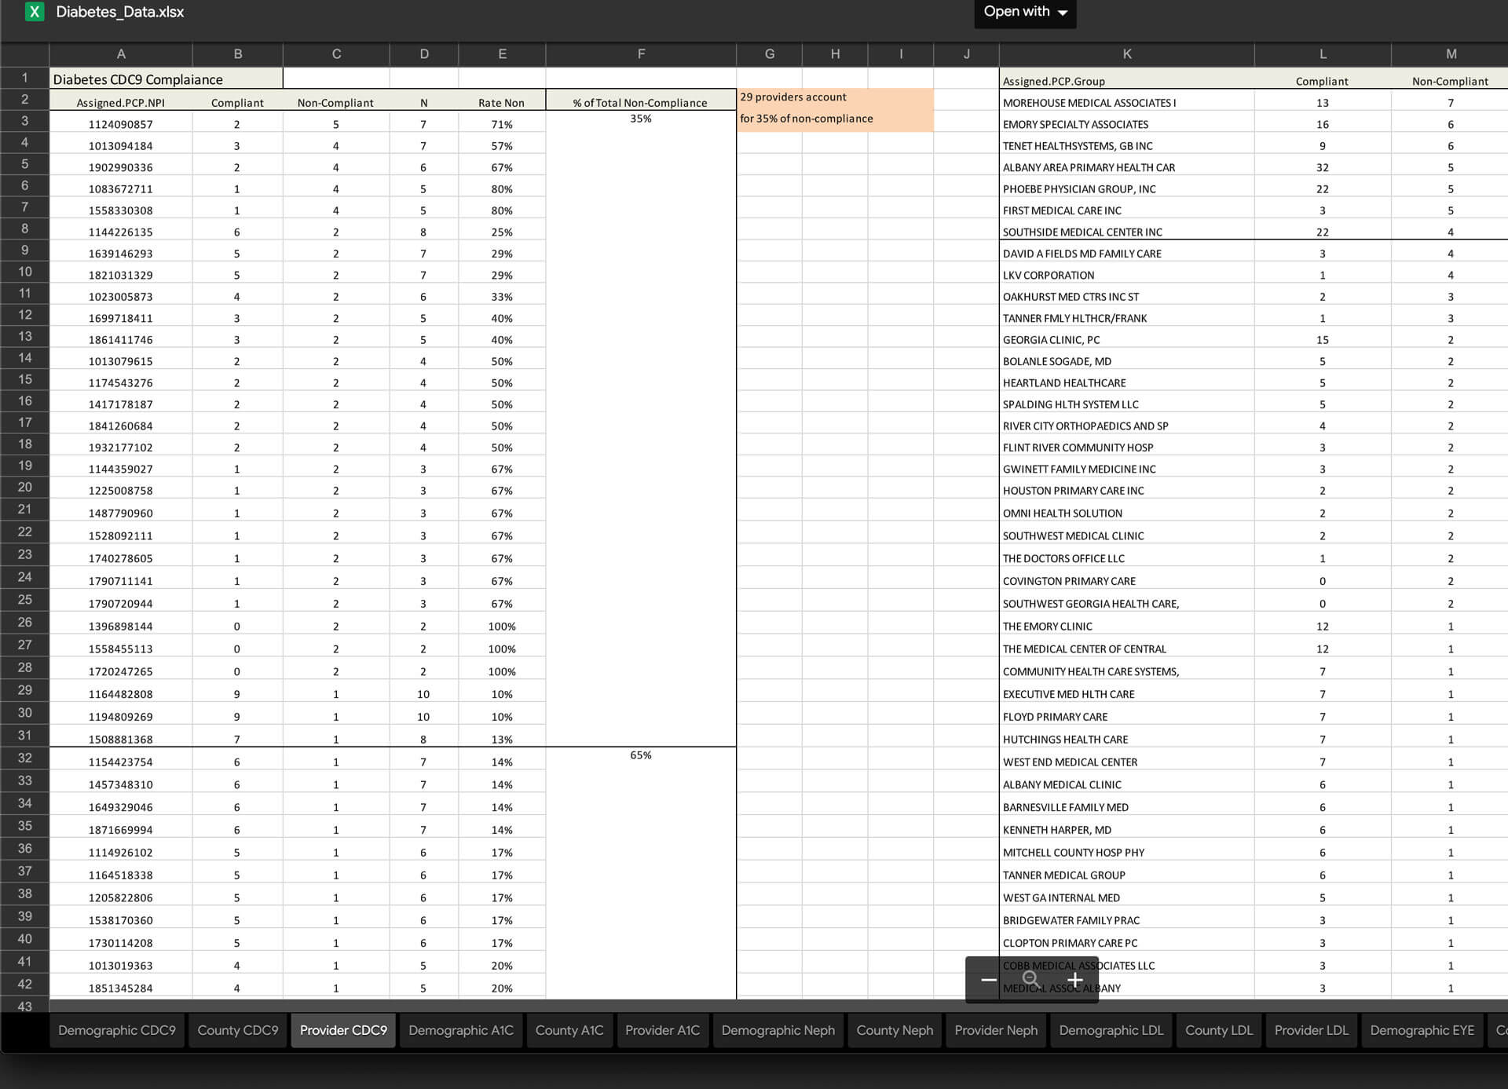1508x1089 pixels.
Task: Open the Provider A1C sheet tab
Action: tap(662, 1030)
